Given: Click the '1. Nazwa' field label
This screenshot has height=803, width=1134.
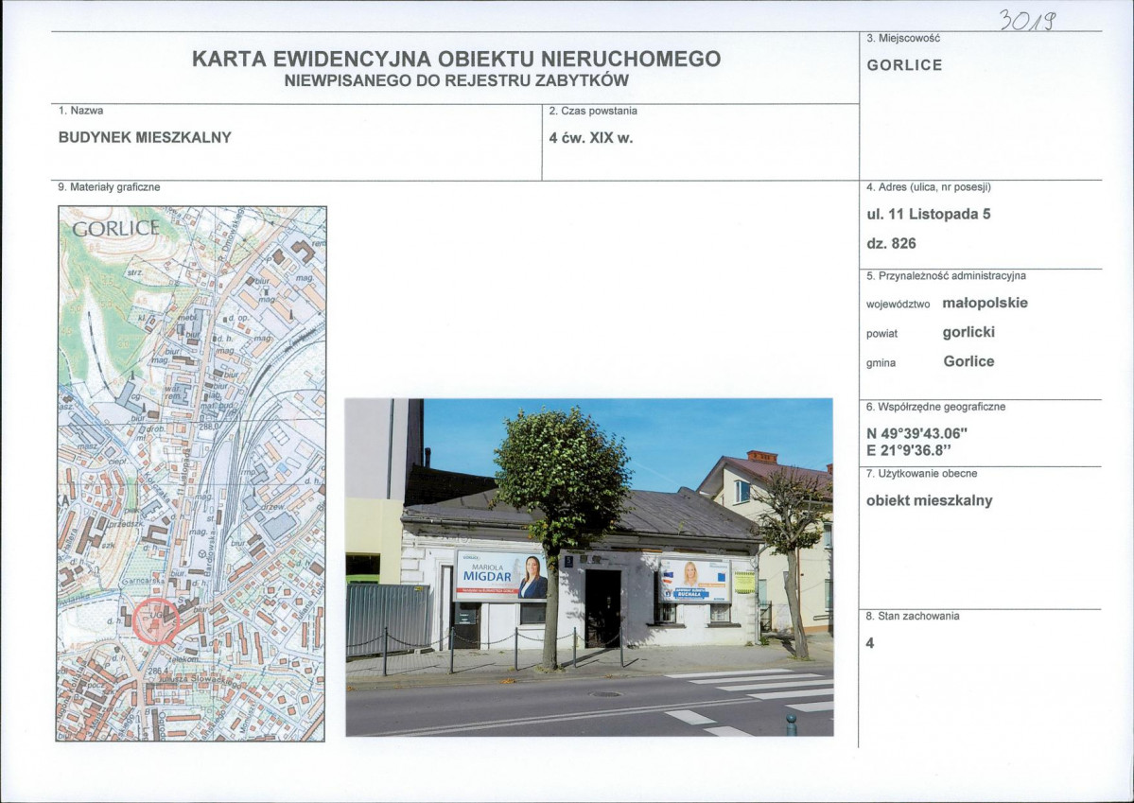Looking at the screenshot, I should point(80,111).
